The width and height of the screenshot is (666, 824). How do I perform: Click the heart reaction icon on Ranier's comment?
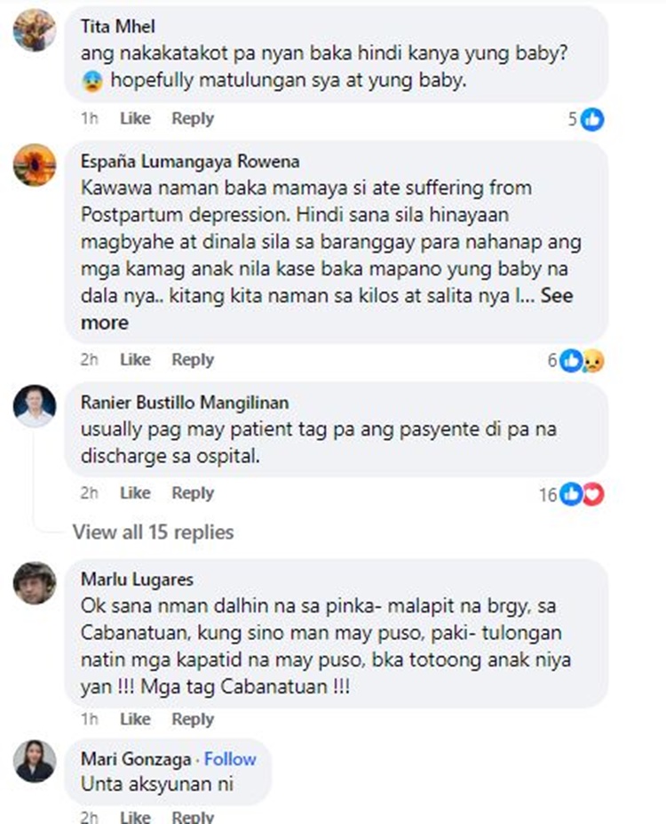pyautogui.click(x=593, y=494)
